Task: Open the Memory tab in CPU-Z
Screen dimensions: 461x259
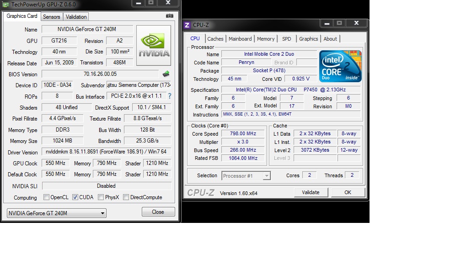Action: coord(265,39)
